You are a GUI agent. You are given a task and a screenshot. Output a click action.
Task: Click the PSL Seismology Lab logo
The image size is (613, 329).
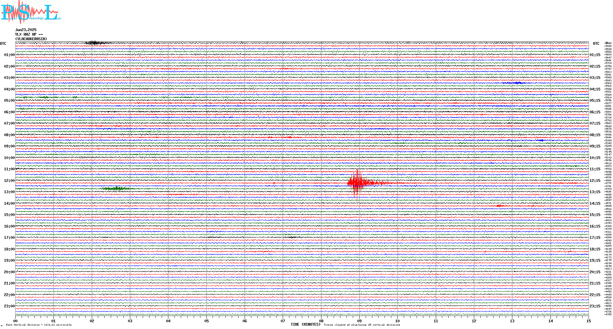coord(30,12)
